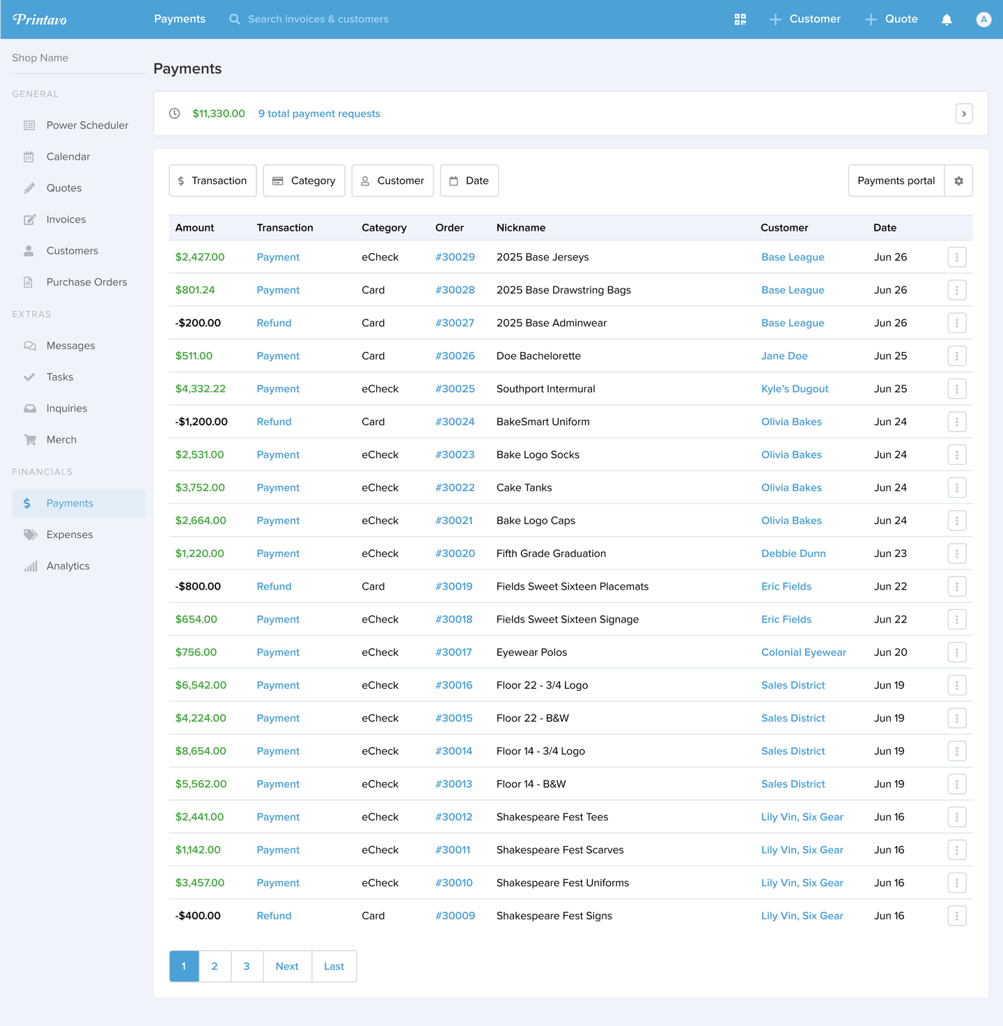Open actions menu for BakeSmart Uniform
This screenshot has width=1003, height=1026.
[x=957, y=422]
